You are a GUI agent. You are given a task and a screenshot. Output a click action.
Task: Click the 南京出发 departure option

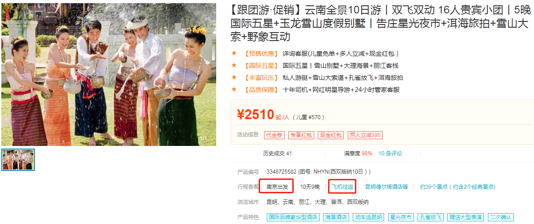[277, 187]
